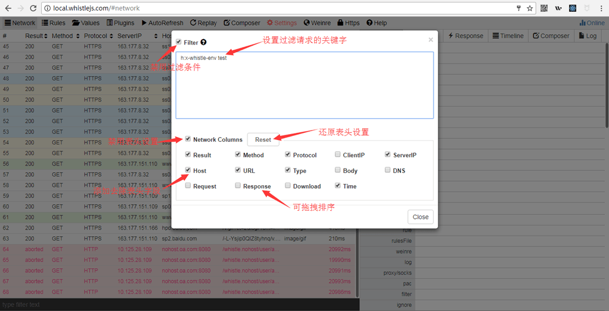Open Chrome's three-dot menu

[601, 8]
